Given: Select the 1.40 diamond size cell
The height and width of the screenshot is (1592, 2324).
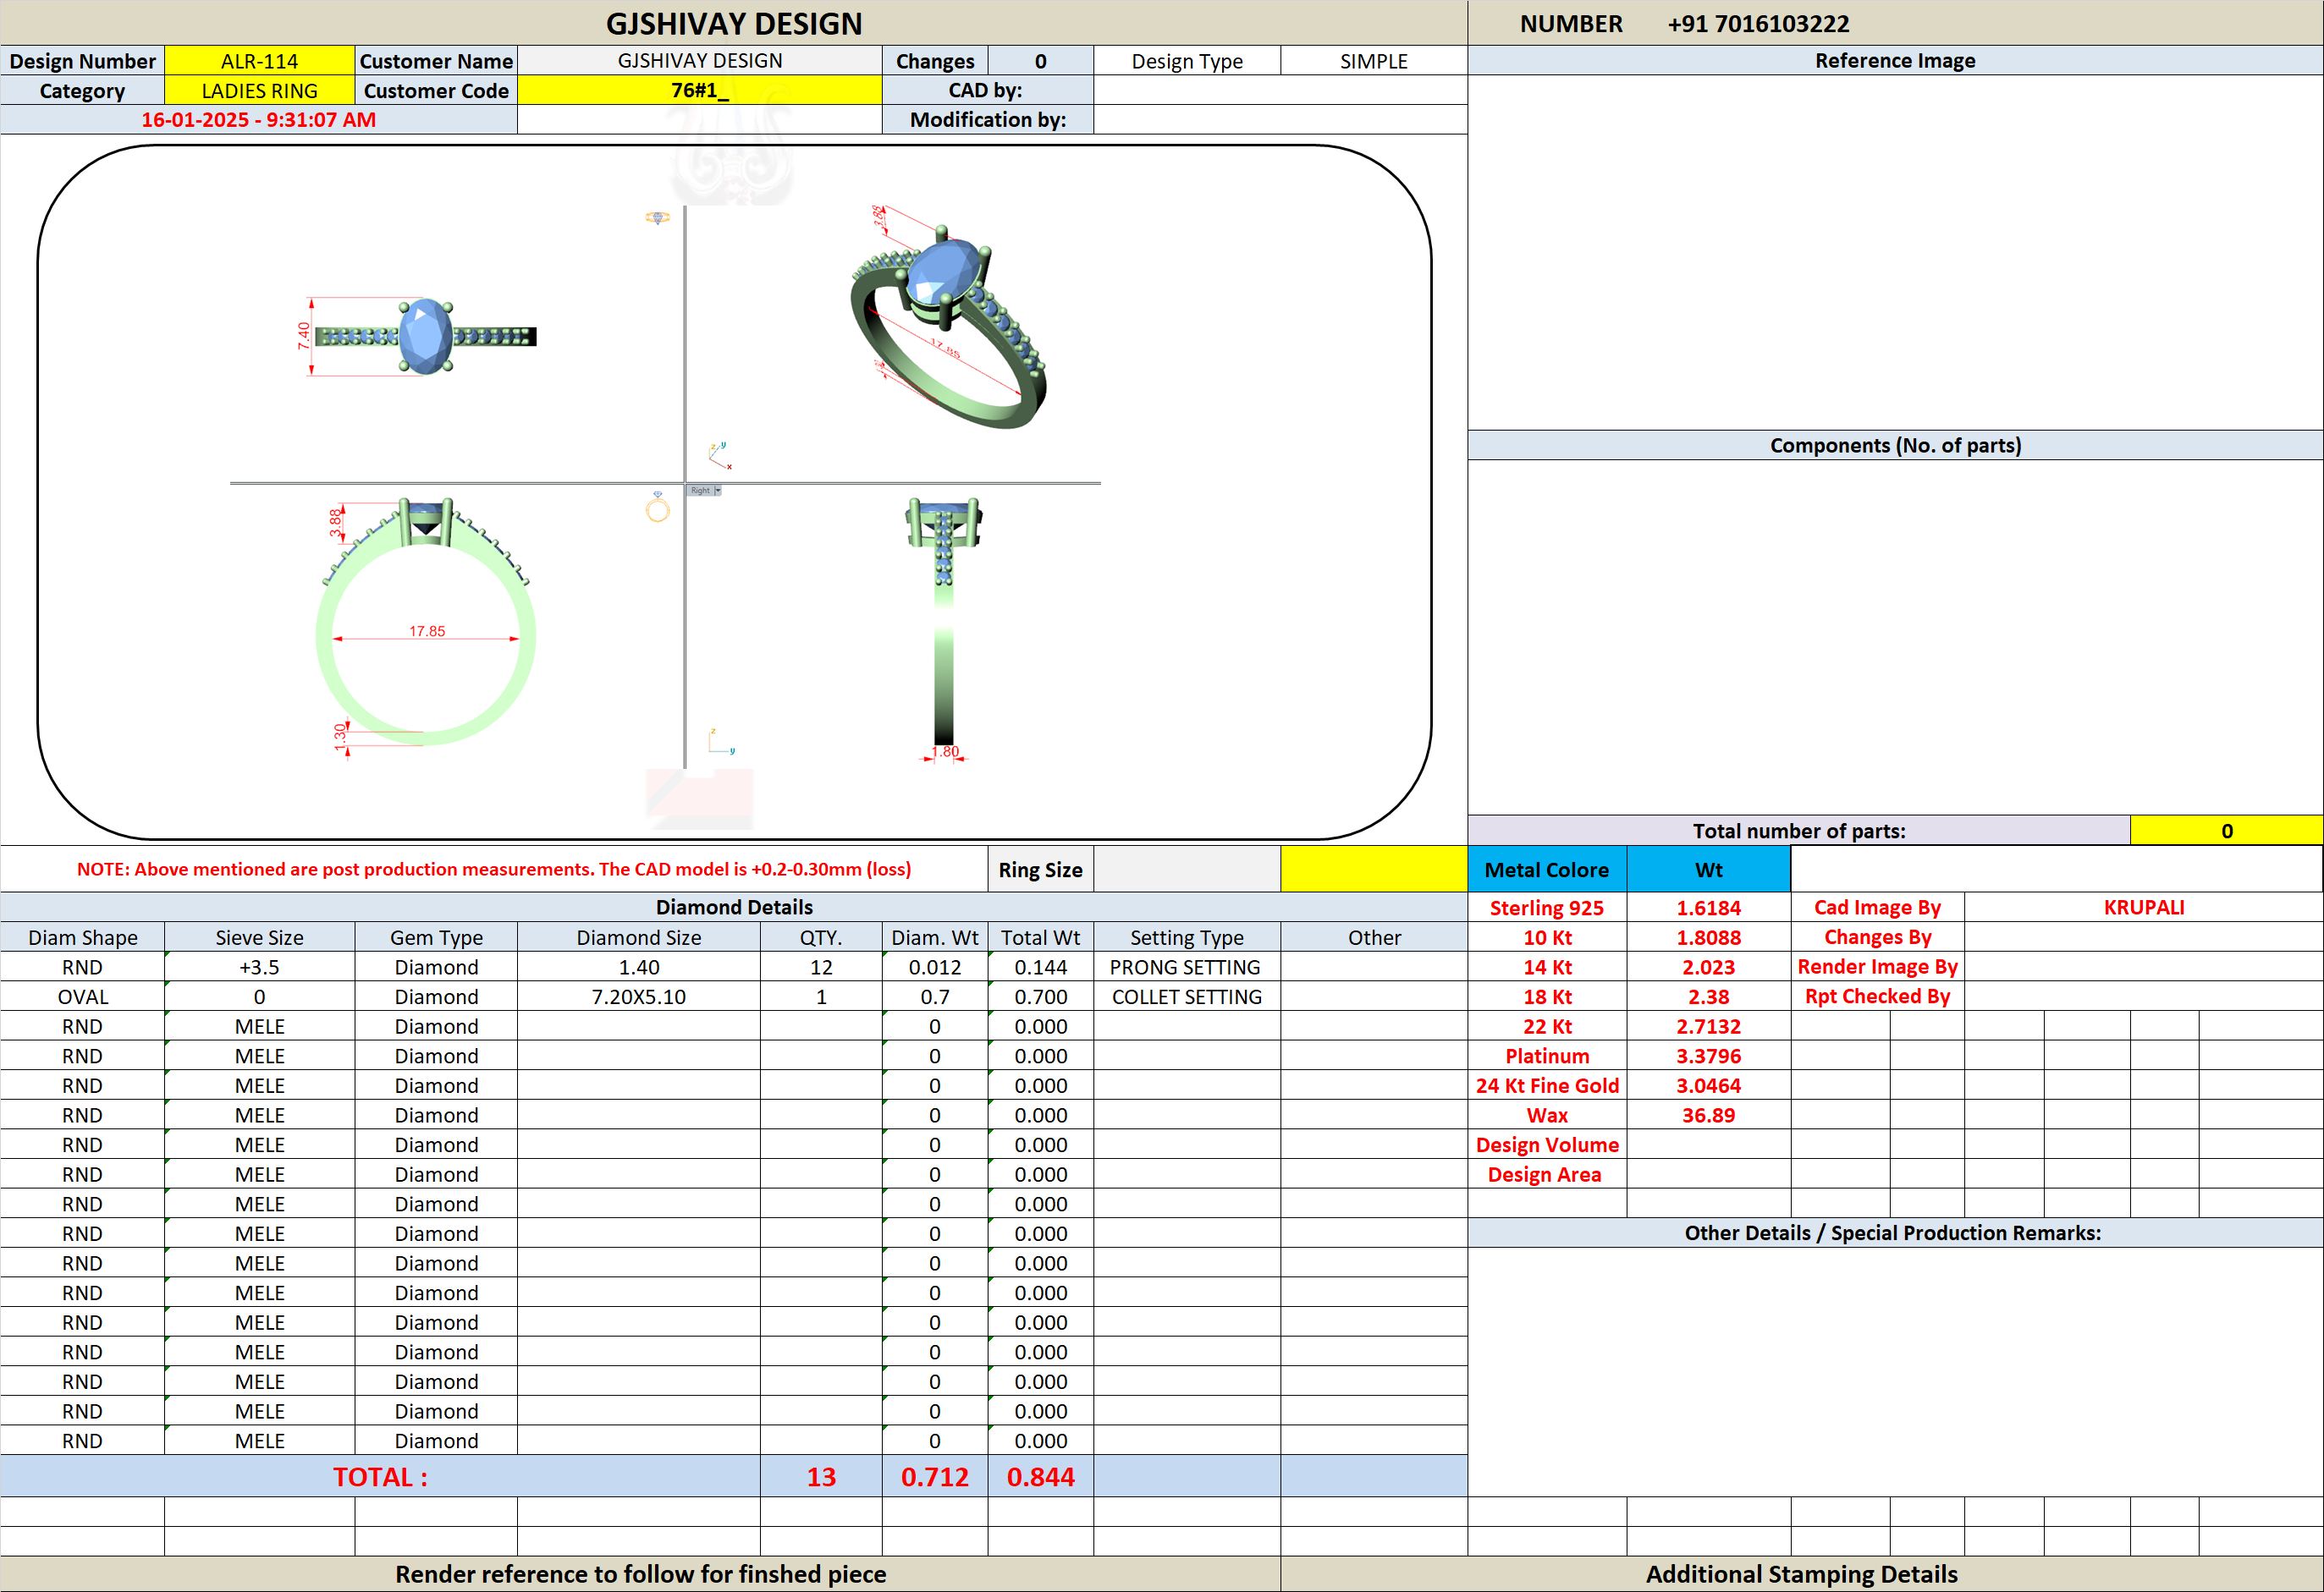Looking at the screenshot, I should [x=639, y=968].
